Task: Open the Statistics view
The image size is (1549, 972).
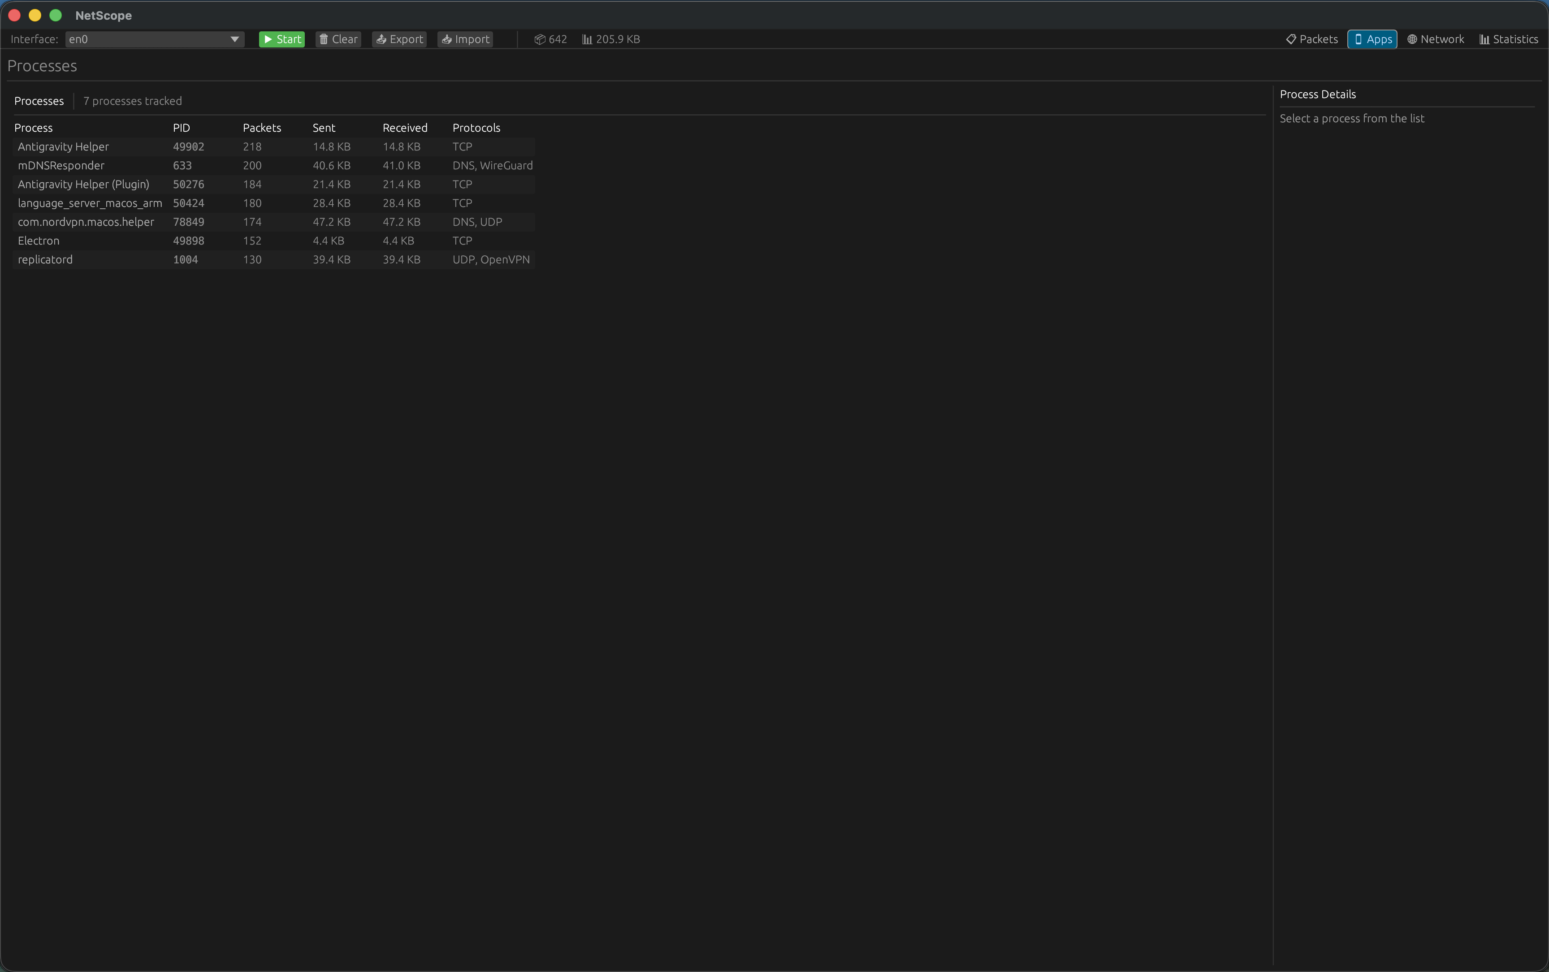Action: click(x=1509, y=39)
